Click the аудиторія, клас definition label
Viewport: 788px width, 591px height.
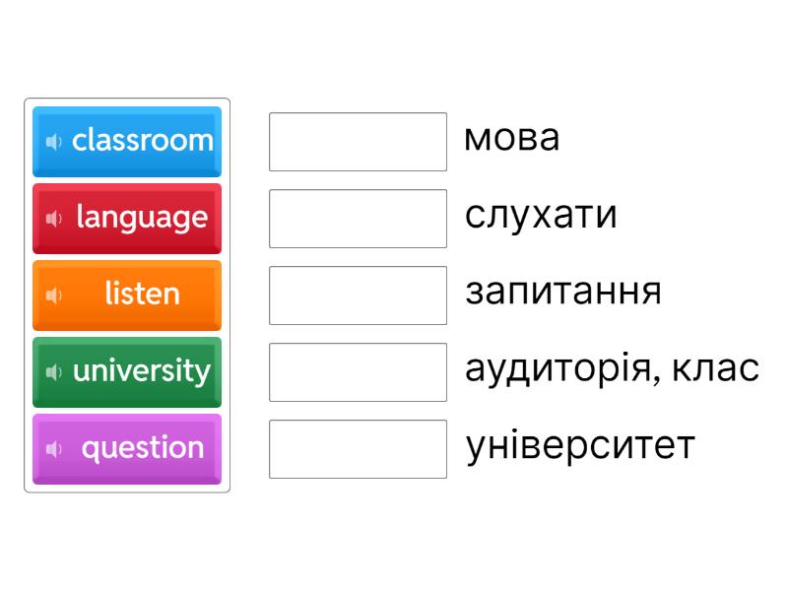point(611,368)
